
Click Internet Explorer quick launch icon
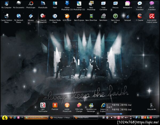pos(15,118)
